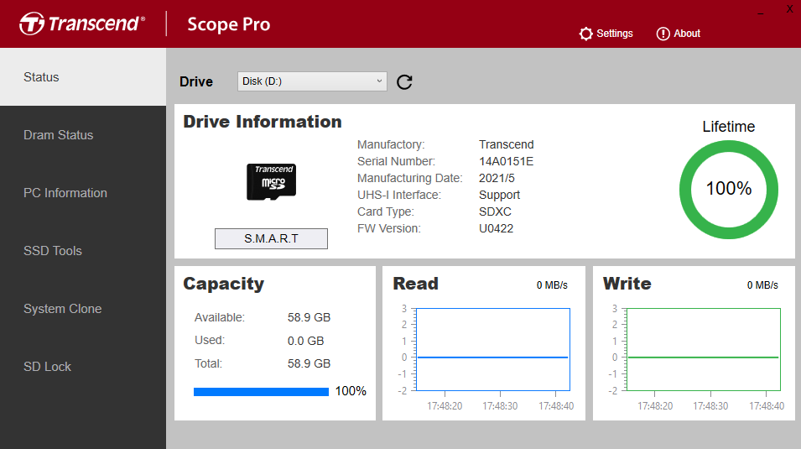801x449 pixels.
Task: Open the Dram Status section
Action: (x=83, y=135)
